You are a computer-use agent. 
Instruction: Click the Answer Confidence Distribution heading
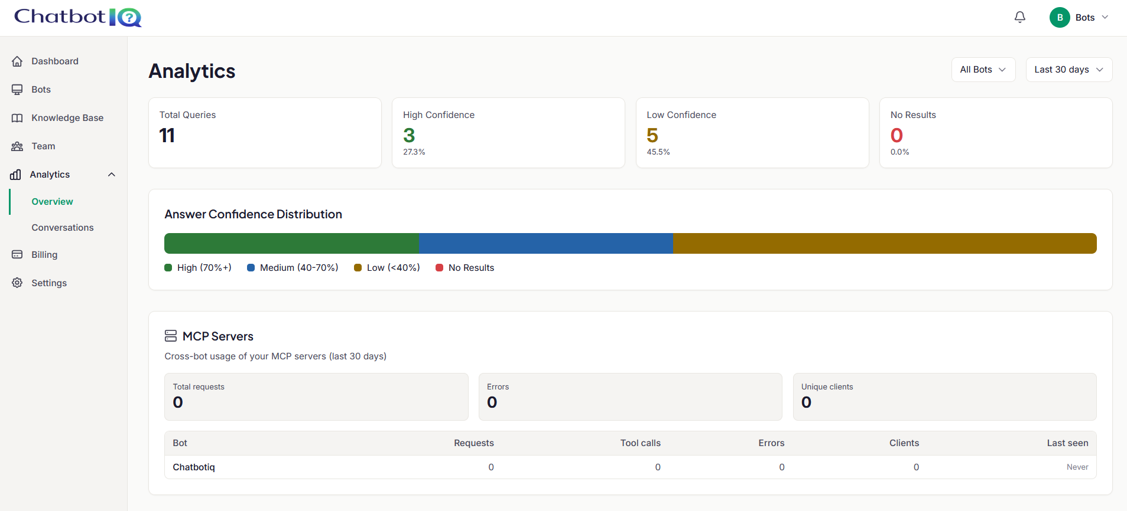tap(253, 214)
